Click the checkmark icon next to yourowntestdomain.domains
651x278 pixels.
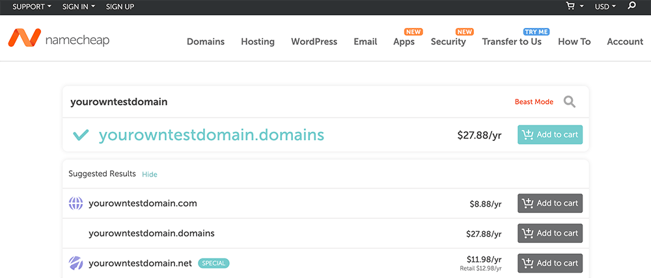pos(81,135)
